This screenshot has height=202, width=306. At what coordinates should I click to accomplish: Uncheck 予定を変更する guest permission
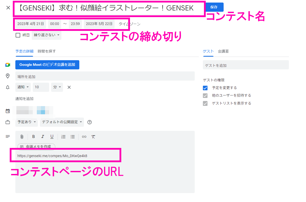(x=205, y=88)
